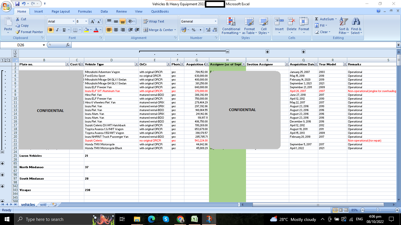Viewport: 401px width, 225px height.
Task: Apply borders using the Borders icon
Action: pyautogui.click(x=75, y=30)
